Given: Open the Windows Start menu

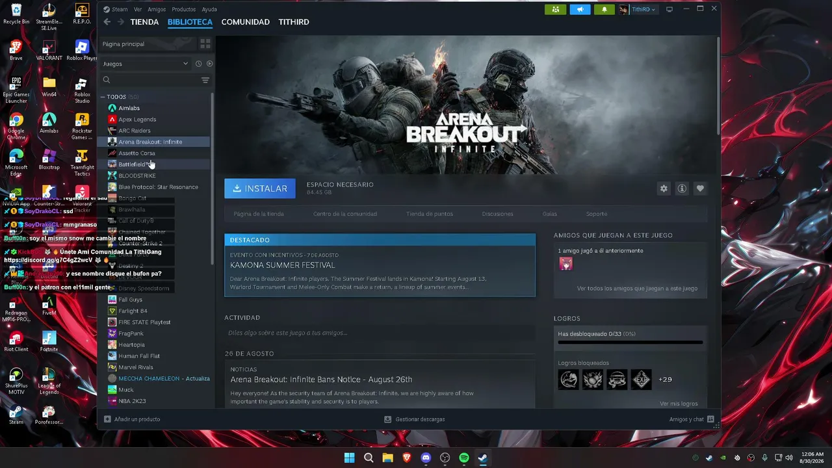Looking at the screenshot, I should click(349, 458).
